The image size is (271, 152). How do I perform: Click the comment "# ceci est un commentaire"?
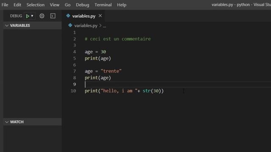click(118, 39)
